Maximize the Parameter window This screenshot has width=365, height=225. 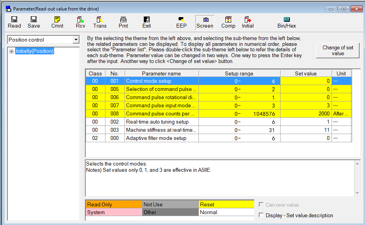344,9
